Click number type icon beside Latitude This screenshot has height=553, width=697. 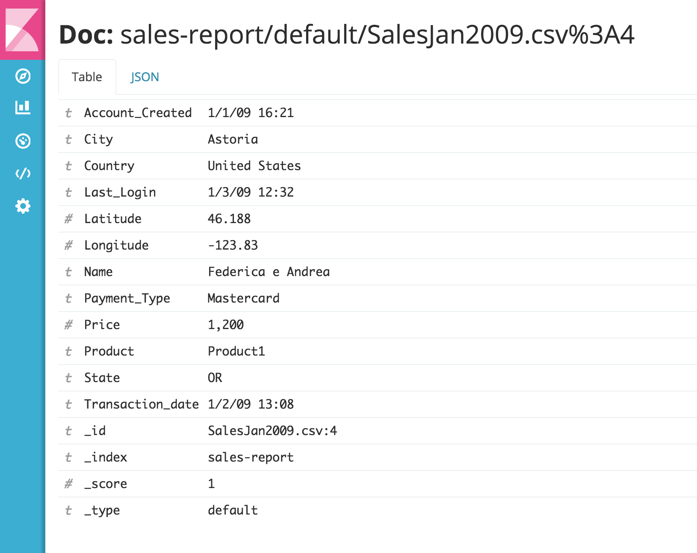68,219
